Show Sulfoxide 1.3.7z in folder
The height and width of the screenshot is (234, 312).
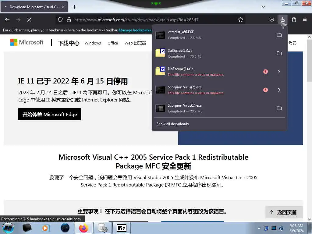click(x=279, y=53)
